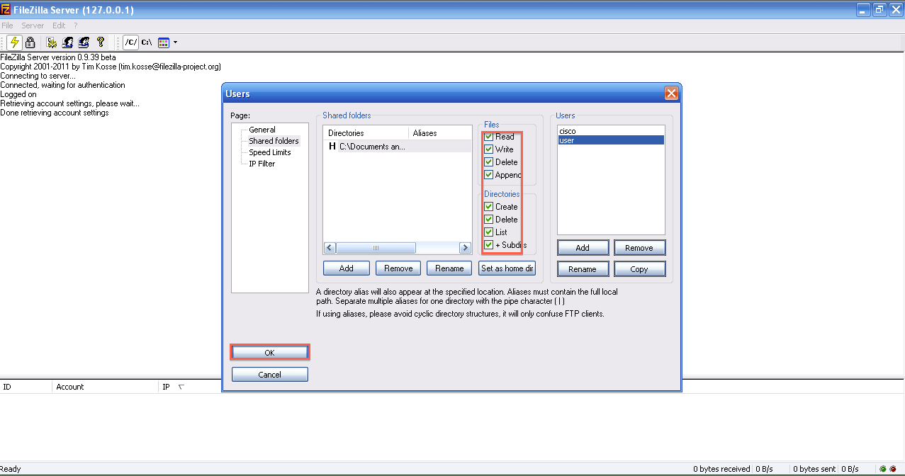Image resolution: width=905 pixels, height=476 pixels.
Task: Select the Shared folders page
Action: (x=274, y=141)
